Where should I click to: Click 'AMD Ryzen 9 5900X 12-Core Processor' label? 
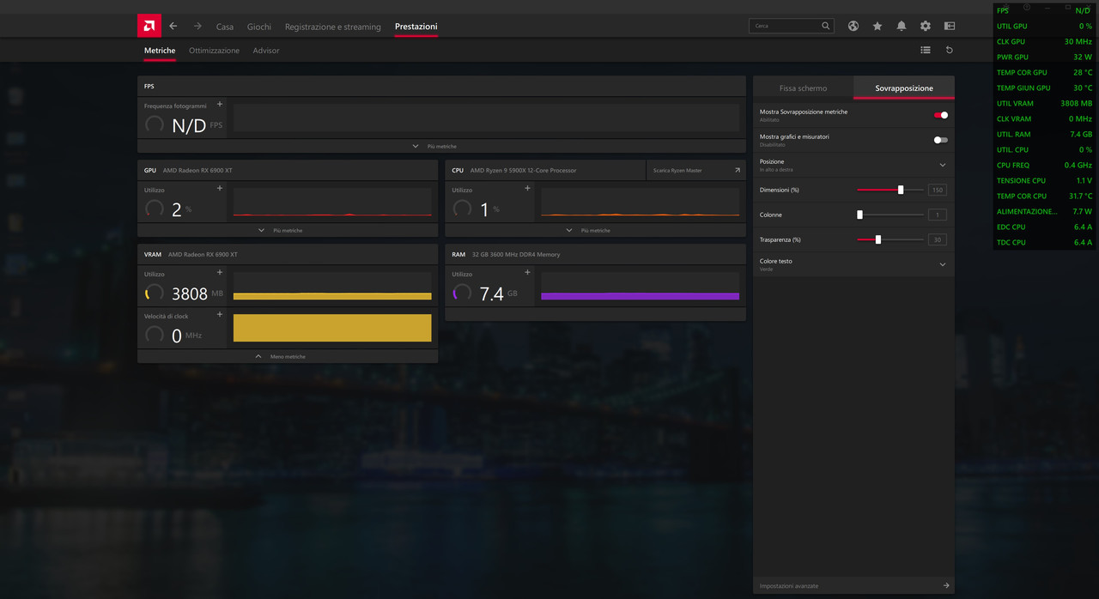point(523,170)
